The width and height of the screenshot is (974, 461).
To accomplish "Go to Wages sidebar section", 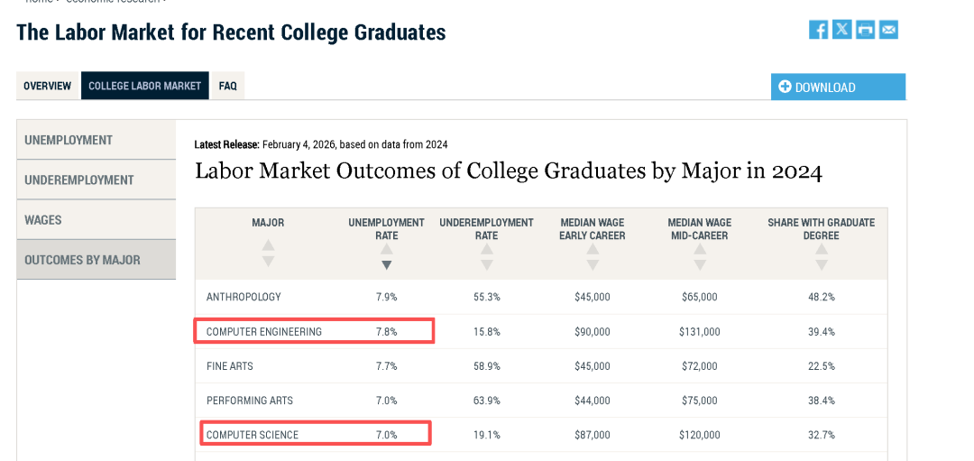I will (96, 219).
